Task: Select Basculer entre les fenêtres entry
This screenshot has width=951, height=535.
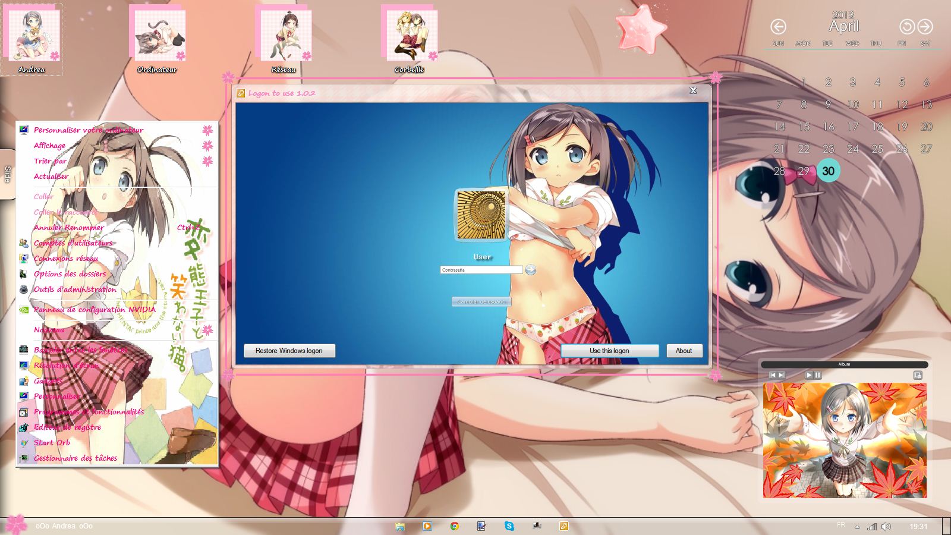Action: pyautogui.click(x=118, y=350)
